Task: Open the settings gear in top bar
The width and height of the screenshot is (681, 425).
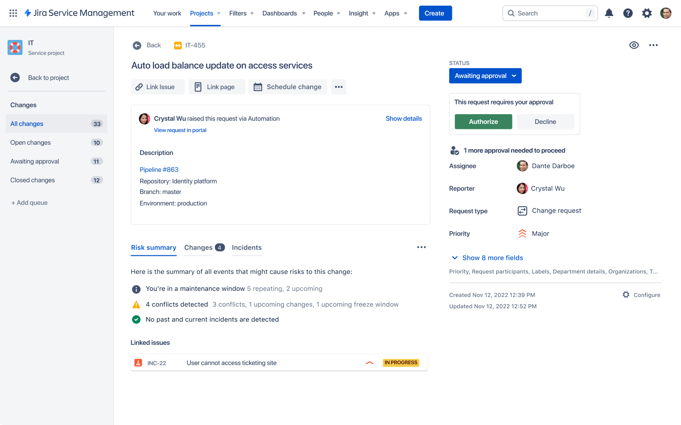Action: 647,13
